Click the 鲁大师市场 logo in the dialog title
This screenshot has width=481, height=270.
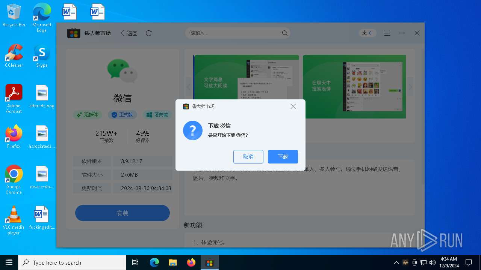click(186, 106)
